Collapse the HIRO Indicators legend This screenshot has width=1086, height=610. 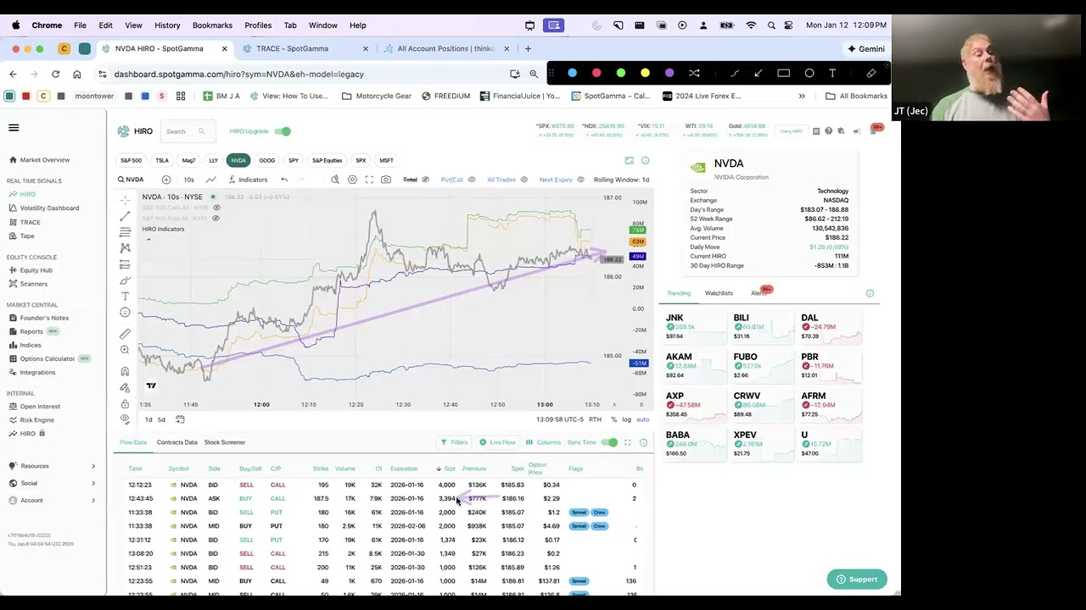pyautogui.click(x=148, y=240)
